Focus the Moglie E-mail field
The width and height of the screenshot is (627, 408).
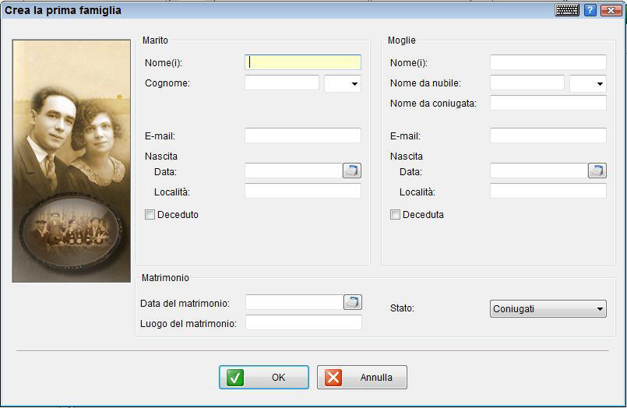(x=548, y=135)
